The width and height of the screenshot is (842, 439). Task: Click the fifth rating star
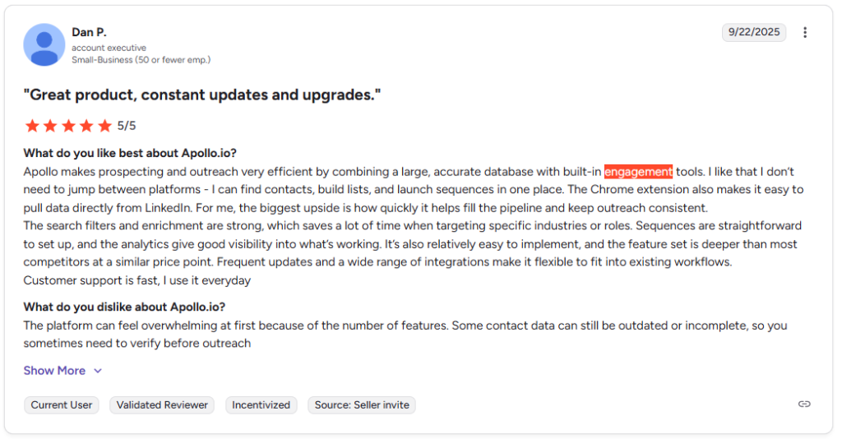pyautogui.click(x=104, y=126)
